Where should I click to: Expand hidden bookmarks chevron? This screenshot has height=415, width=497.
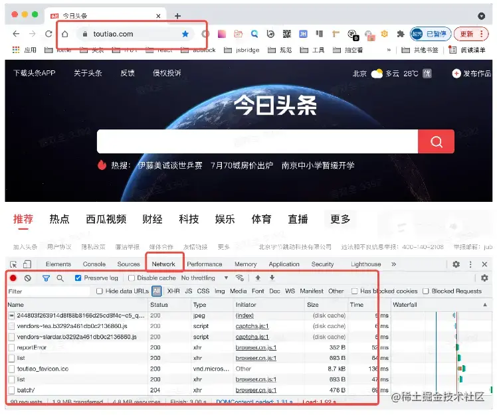(389, 50)
